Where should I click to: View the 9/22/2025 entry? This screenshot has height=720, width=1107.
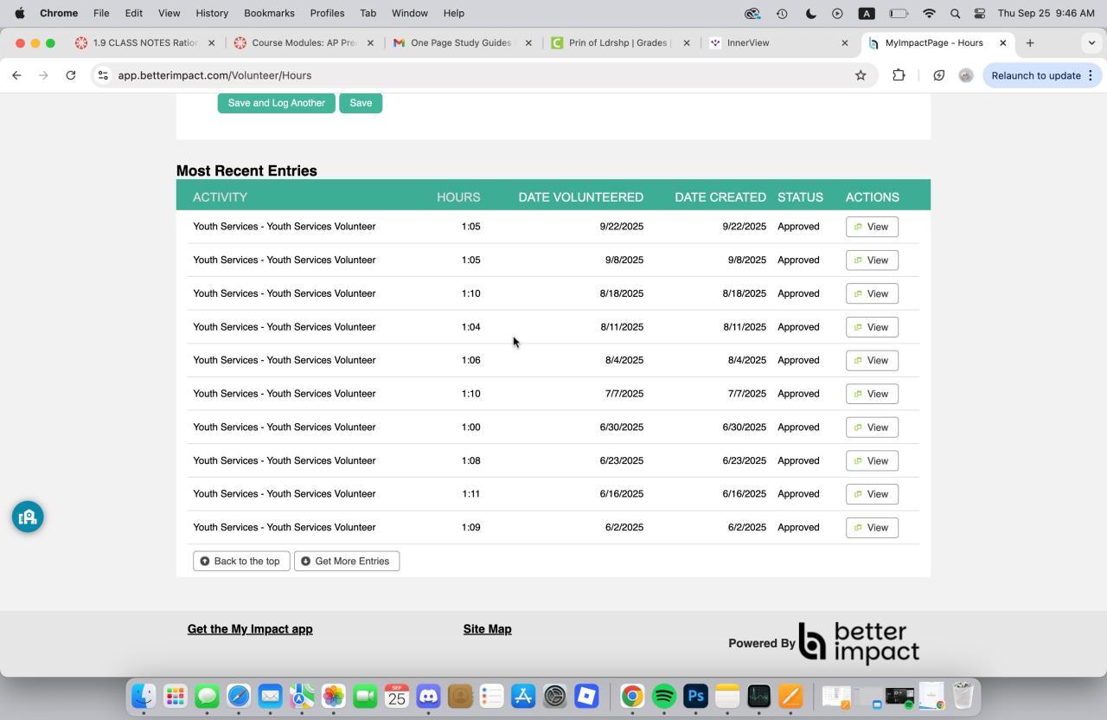872,227
